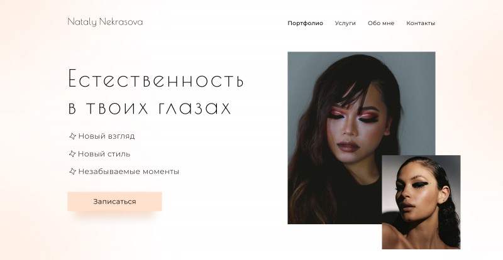Viewport: 503px width, 260px height.
Task: Click the Новый взгляд text
Action: click(106, 136)
